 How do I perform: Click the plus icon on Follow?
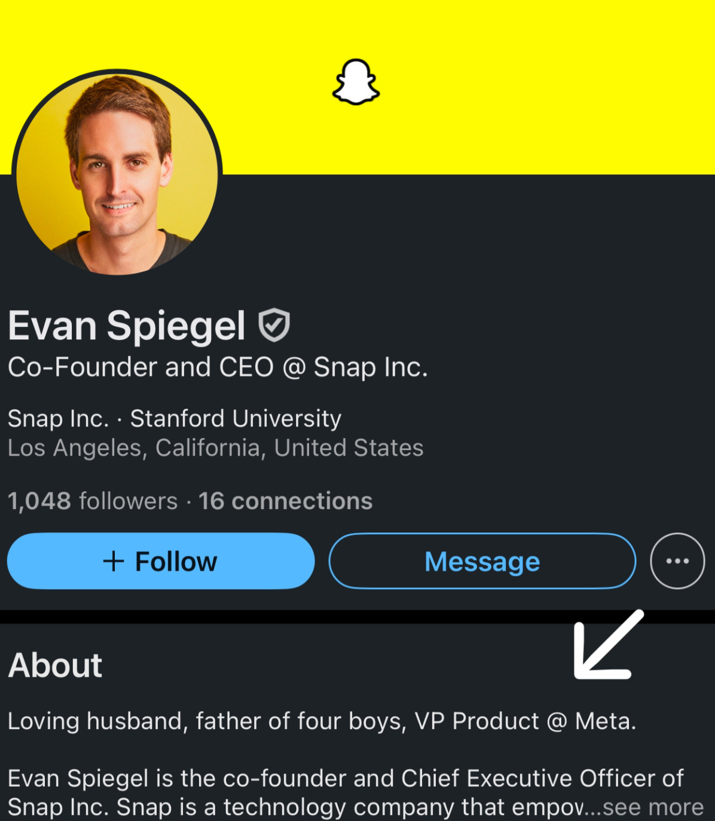(x=113, y=561)
